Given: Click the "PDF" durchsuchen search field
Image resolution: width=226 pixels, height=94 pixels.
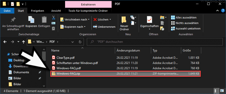Looking at the screenshot, I should pos(155,42).
